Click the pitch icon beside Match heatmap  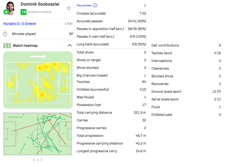coord(6,45)
